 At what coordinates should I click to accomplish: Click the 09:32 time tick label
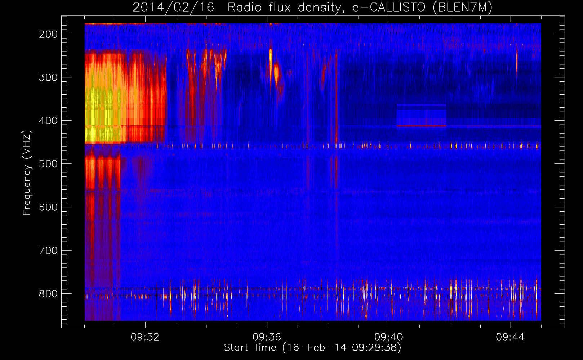coord(145,337)
